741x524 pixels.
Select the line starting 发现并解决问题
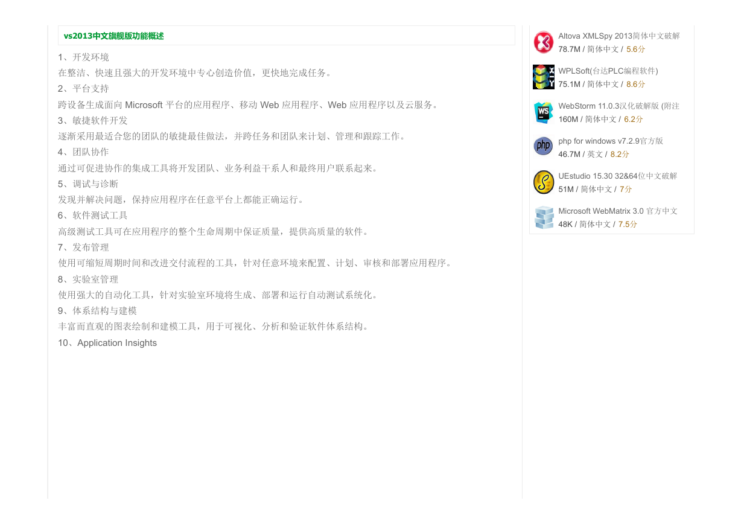point(181,200)
